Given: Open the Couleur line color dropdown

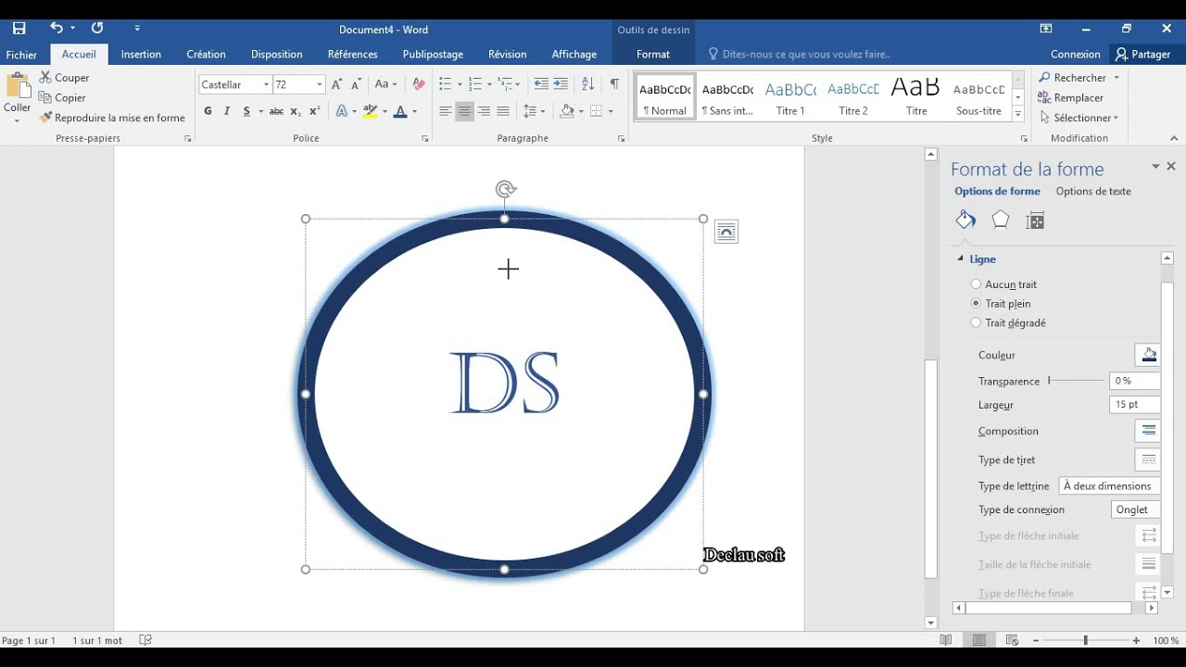Looking at the screenshot, I should 1148,355.
